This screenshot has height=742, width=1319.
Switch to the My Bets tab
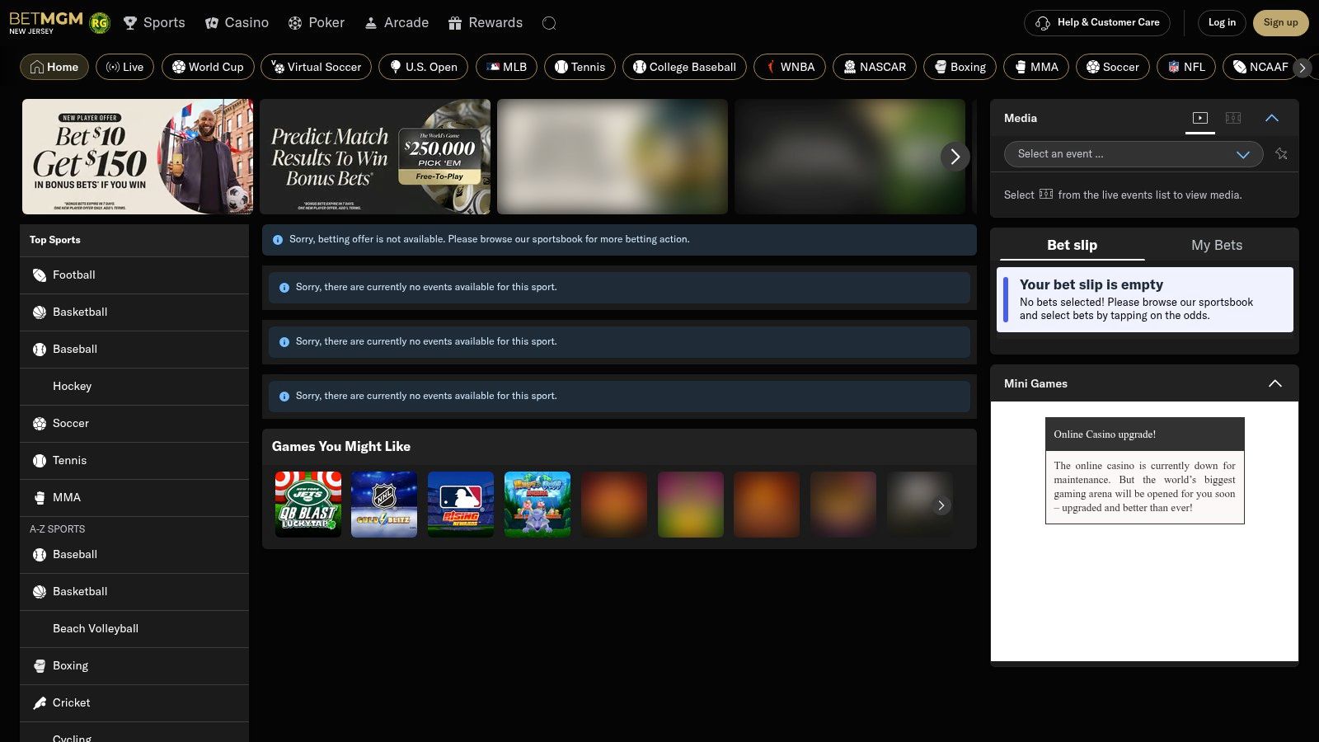[1217, 245]
